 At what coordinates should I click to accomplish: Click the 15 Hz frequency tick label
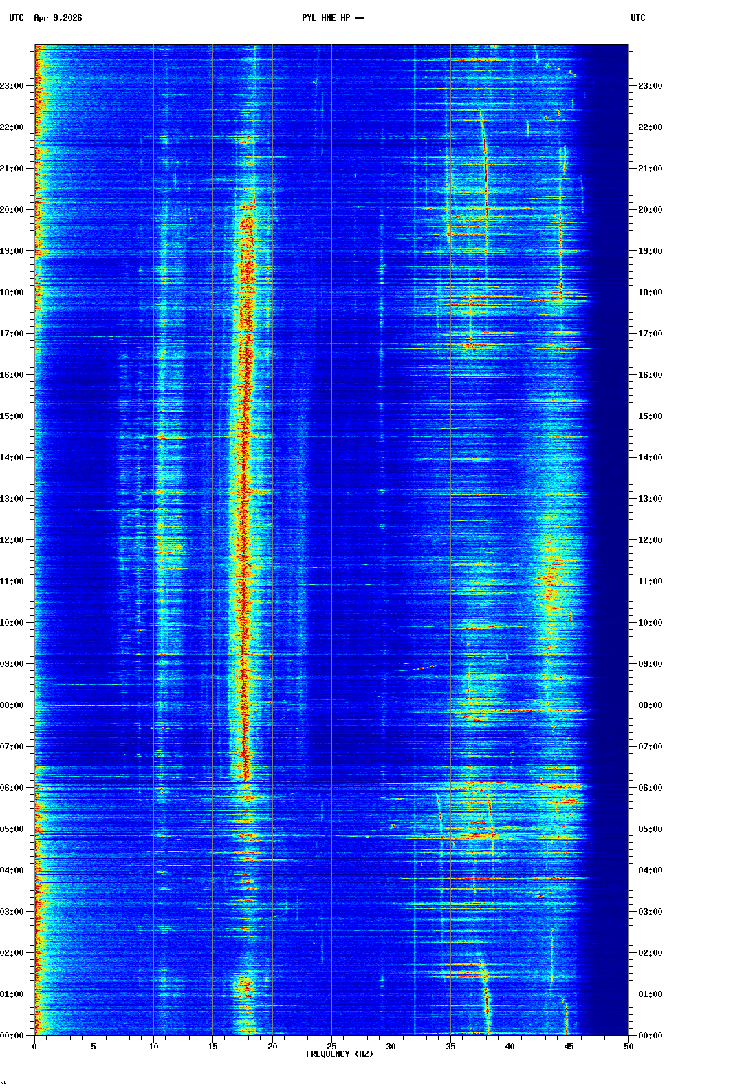pyautogui.click(x=212, y=1047)
